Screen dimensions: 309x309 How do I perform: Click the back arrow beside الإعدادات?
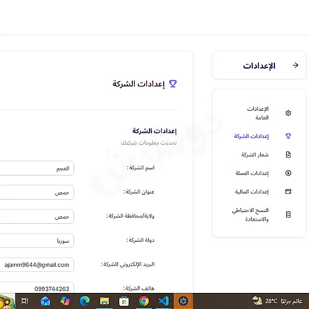point(295,66)
